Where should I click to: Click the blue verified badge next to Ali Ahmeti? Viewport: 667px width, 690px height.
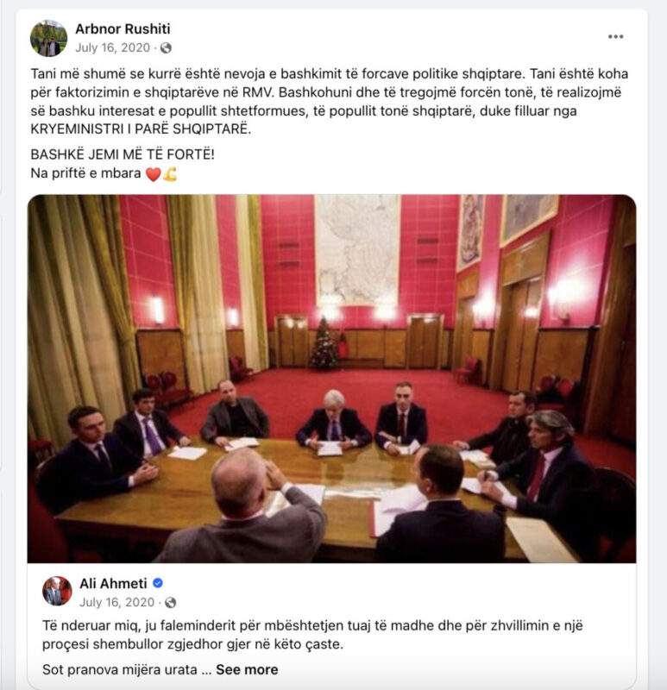[158, 583]
